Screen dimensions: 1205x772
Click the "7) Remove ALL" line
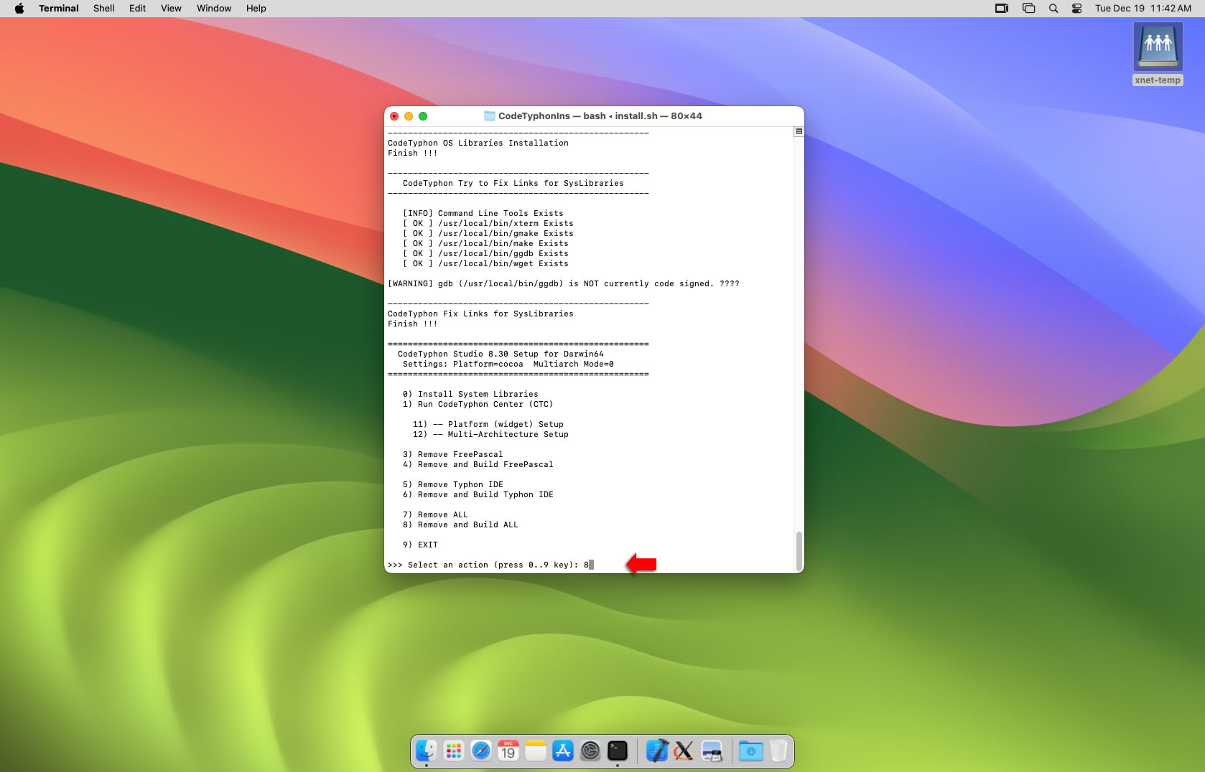tap(435, 515)
